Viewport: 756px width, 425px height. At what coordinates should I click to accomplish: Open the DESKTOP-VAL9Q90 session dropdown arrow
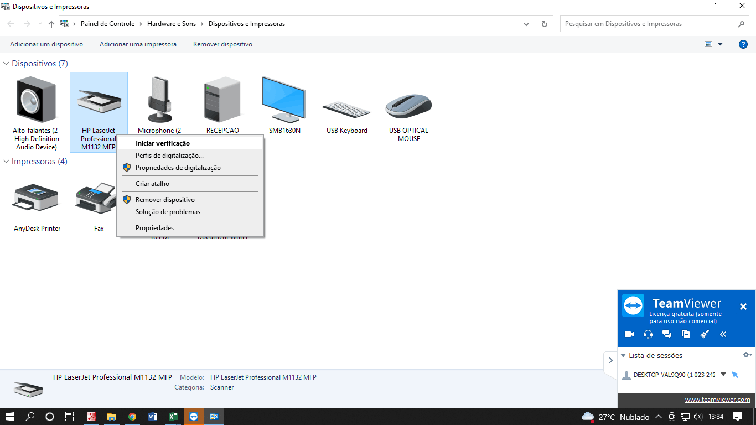click(723, 375)
